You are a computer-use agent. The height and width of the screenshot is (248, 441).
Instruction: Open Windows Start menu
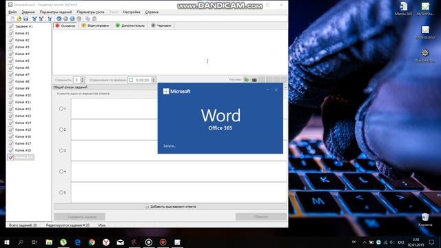7,242
